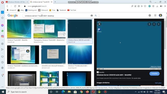Open Google settings gear

click(150, 15)
